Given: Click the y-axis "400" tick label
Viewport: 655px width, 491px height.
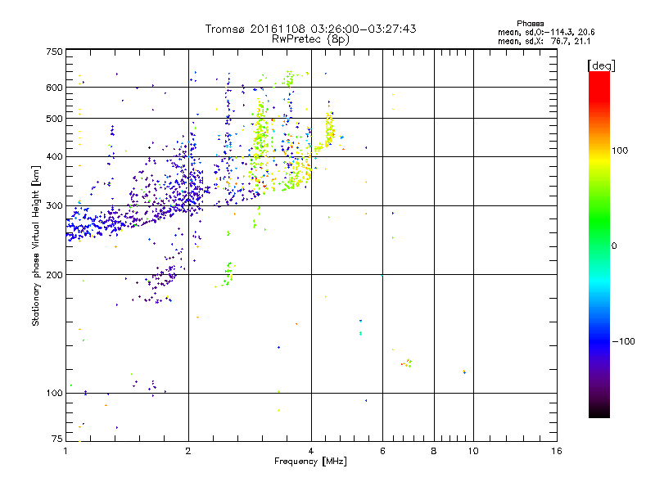Looking at the screenshot, I should click(x=55, y=156).
